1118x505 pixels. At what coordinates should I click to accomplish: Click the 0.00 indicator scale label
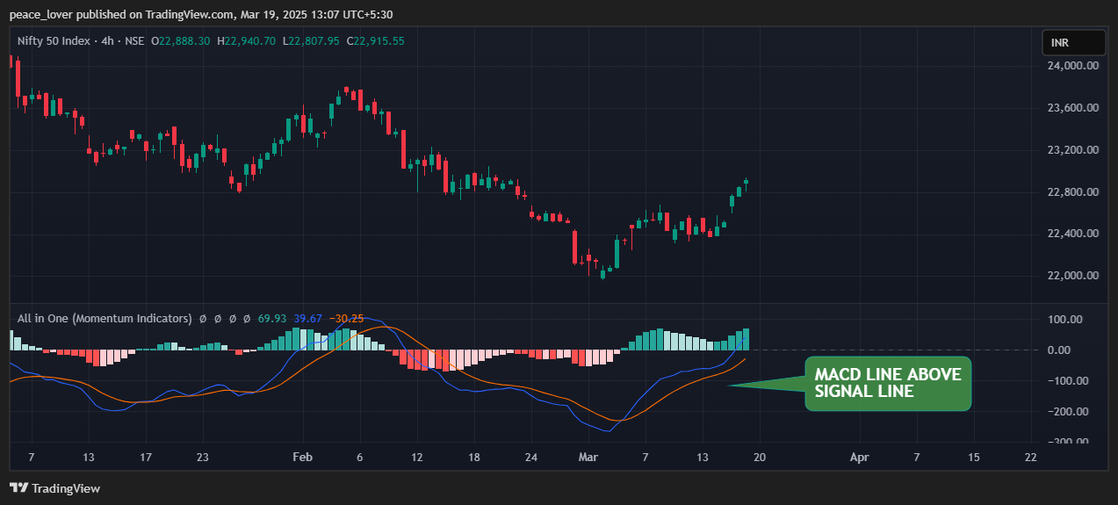(x=1059, y=350)
